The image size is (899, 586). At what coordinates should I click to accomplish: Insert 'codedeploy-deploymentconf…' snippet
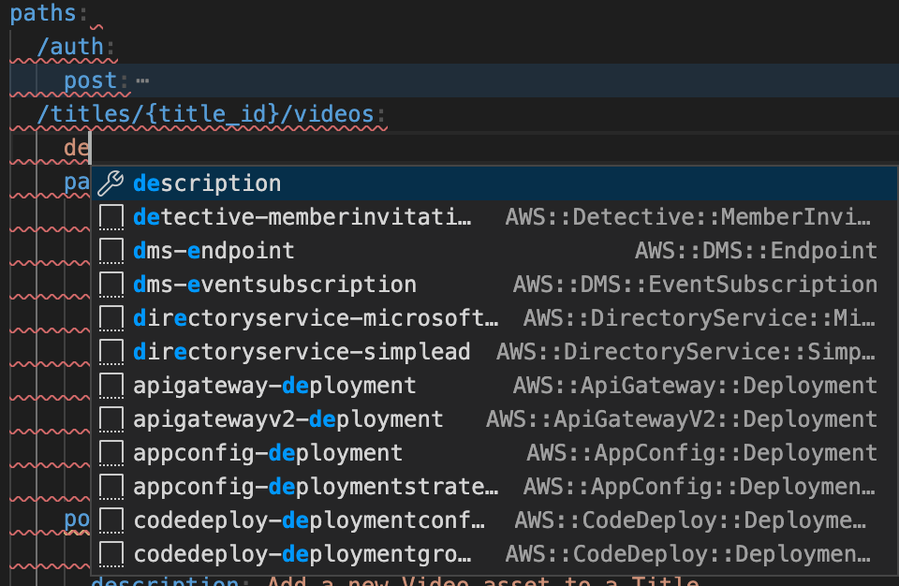click(x=494, y=520)
